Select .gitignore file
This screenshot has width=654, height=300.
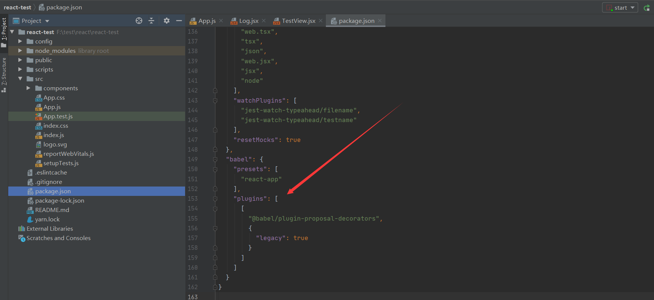pyautogui.click(x=49, y=182)
